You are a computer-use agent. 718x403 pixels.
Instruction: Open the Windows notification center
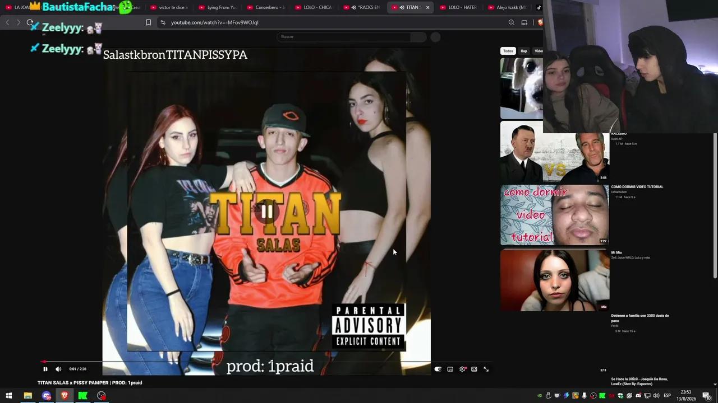[x=707, y=396]
